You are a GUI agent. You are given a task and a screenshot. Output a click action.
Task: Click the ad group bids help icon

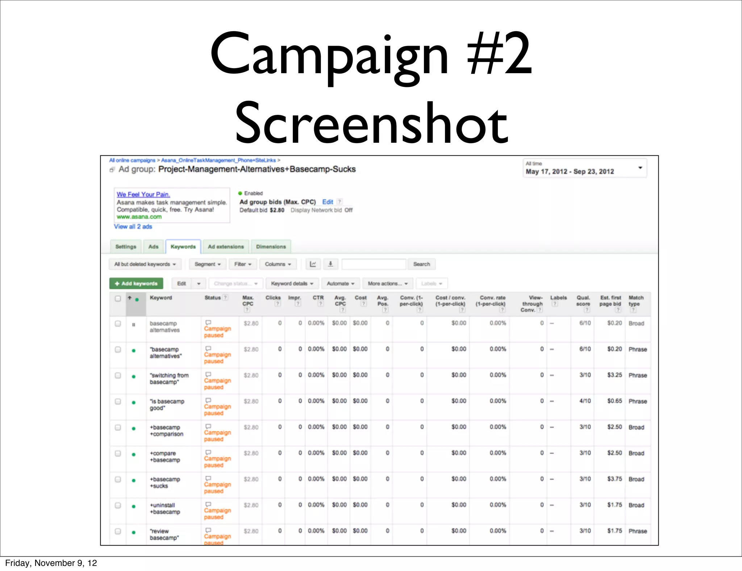click(339, 202)
